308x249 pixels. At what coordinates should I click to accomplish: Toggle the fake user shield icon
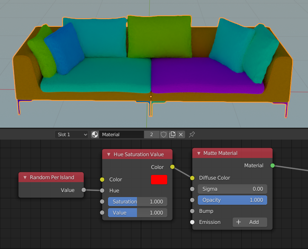163,135
